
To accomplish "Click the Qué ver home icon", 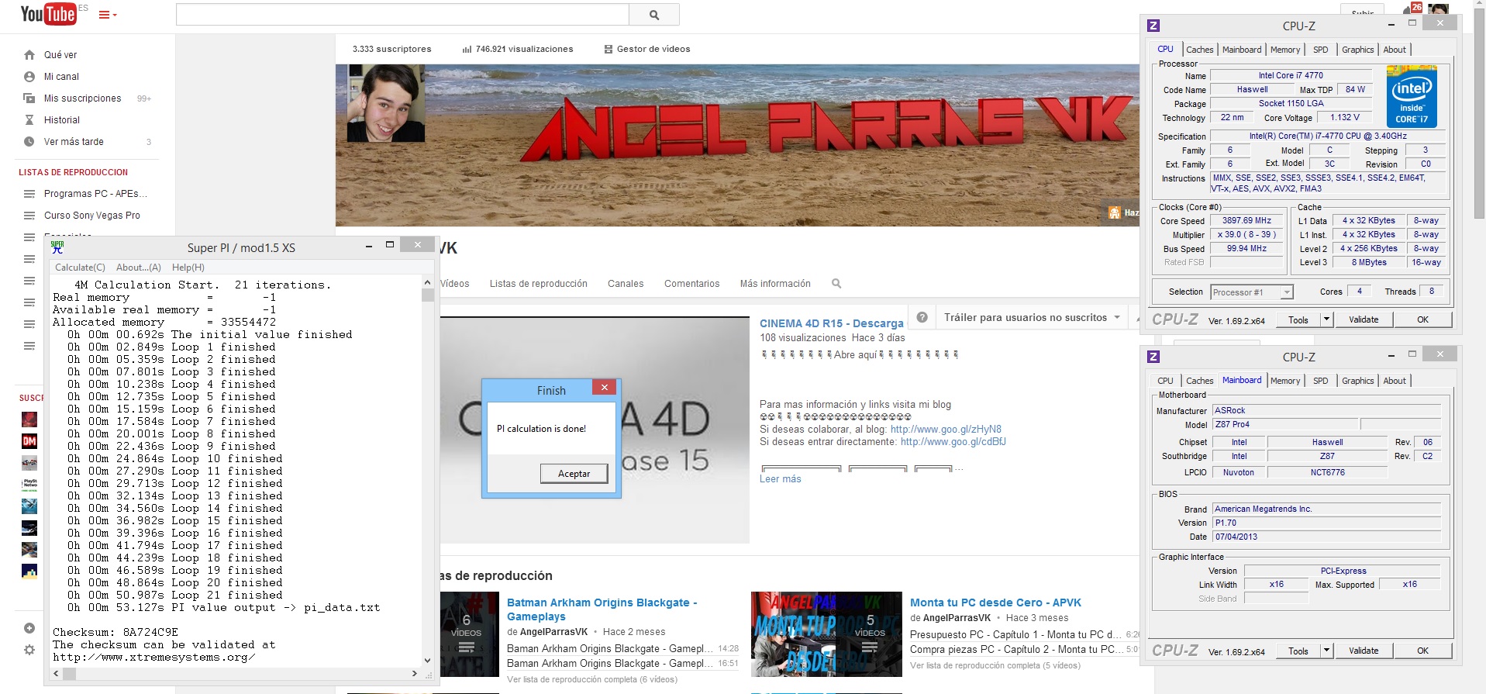I will pos(29,55).
